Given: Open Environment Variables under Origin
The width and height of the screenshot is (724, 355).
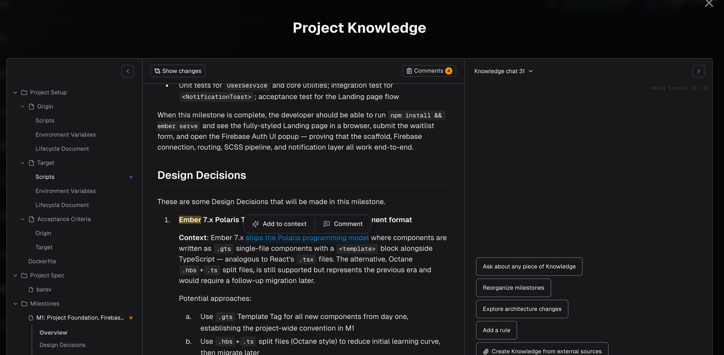Looking at the screenshot, I should click(66, 135).
